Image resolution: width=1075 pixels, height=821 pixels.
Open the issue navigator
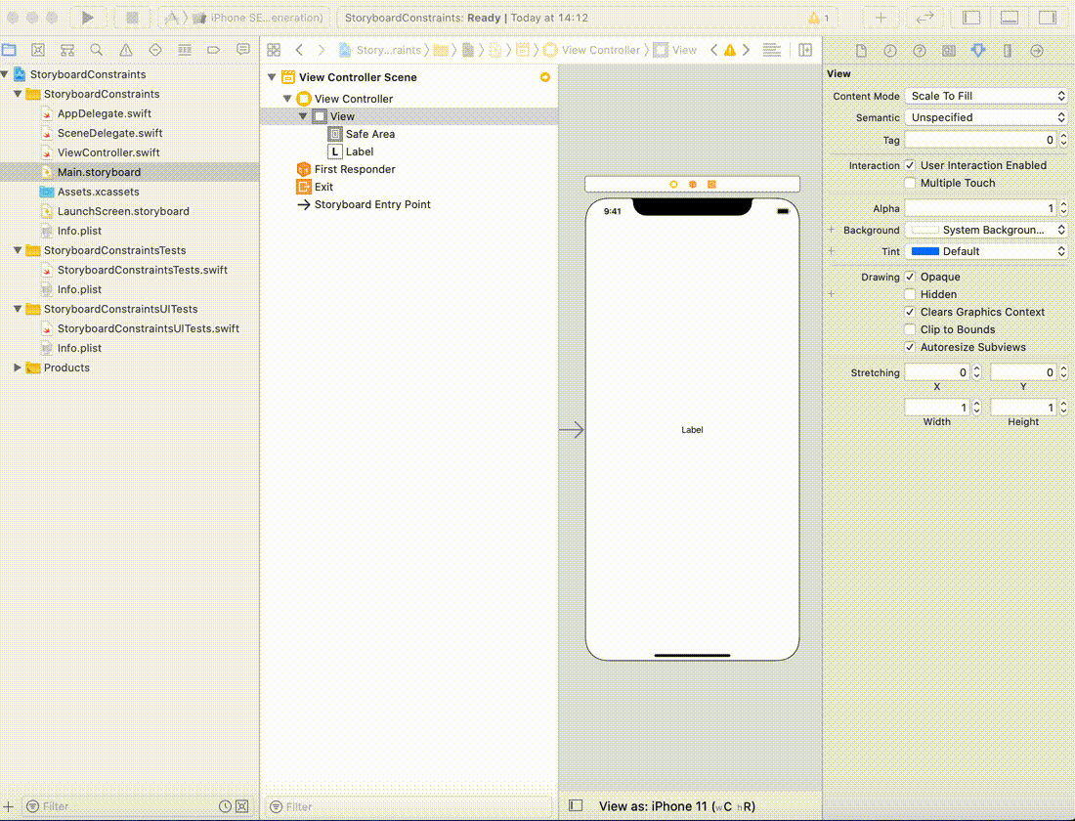click(126, 50)
